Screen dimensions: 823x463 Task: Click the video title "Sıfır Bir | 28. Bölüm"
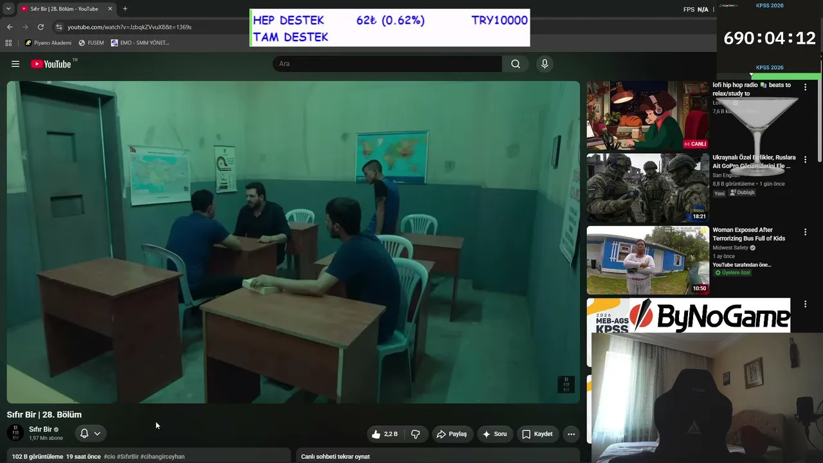pos(44,415)
